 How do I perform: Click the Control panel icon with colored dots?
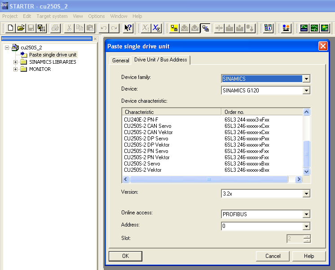[286, 28]
